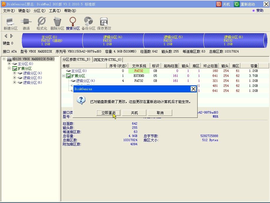Click the 删除分区 trash icon
270x203 pixels.
point(57,21)
